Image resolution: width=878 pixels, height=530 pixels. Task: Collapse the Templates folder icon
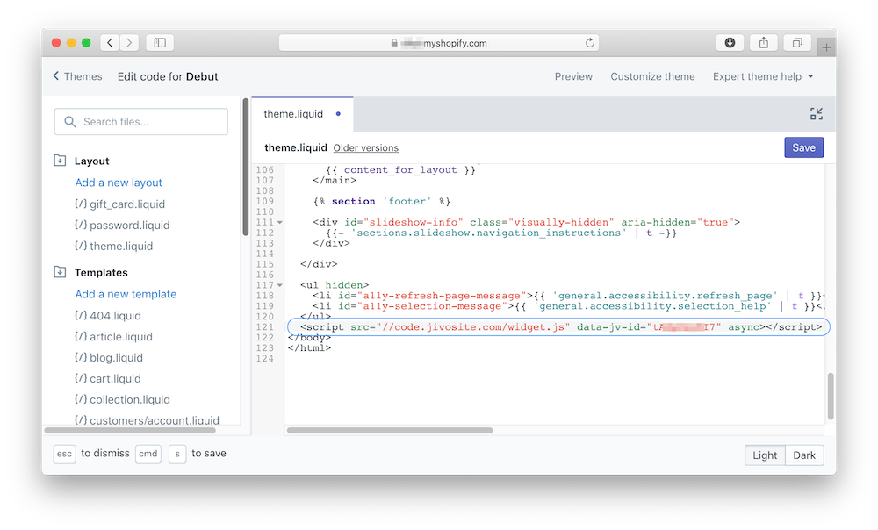click(60, 272)
